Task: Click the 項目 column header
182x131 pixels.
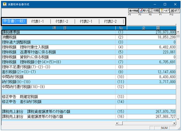Action: click(x=59, y=28)
